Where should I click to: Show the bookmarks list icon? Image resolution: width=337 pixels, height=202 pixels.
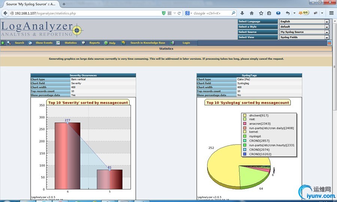coord(269,13)
